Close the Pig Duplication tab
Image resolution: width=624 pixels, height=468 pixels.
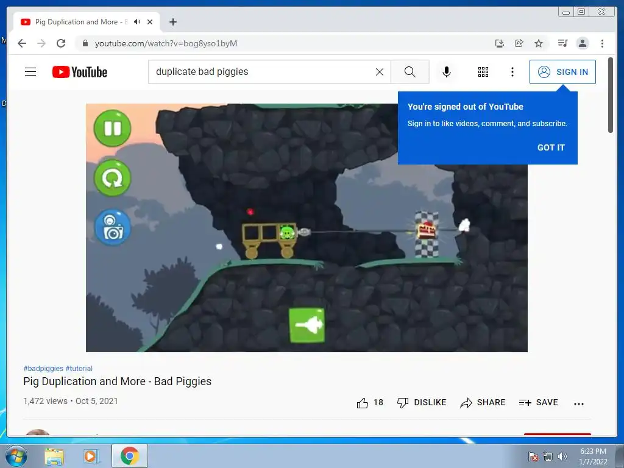click(x=150, y=22)
